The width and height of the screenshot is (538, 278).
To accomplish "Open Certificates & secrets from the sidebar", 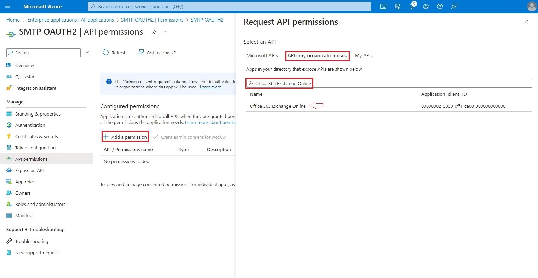I will pos(36,136).
